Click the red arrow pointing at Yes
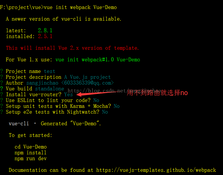The width and height of the screenshot is (223, 175). pyautogui.click(x=98, y=93)
